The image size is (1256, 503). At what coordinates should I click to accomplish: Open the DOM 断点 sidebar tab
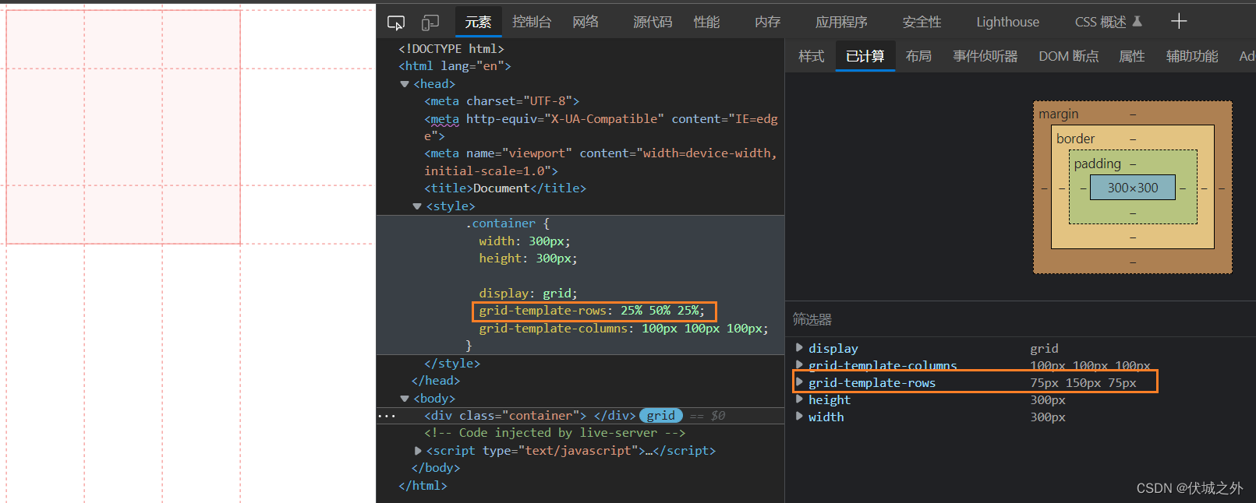(x=1068, y=56)
